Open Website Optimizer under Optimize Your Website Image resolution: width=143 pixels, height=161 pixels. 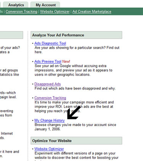(x=49, y=149)
